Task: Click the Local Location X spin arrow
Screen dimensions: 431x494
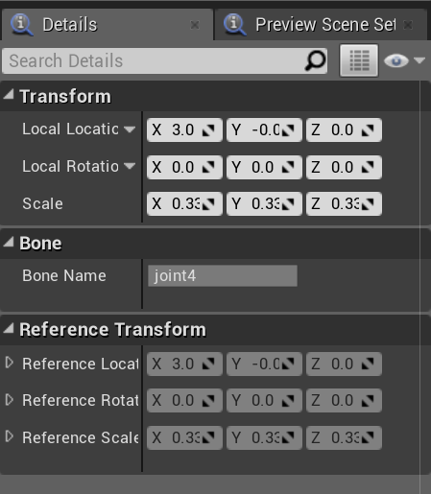Action: (x=208, y=129)
